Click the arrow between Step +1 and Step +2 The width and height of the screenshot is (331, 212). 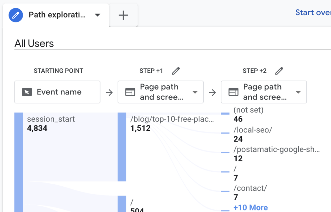point(212,92)
